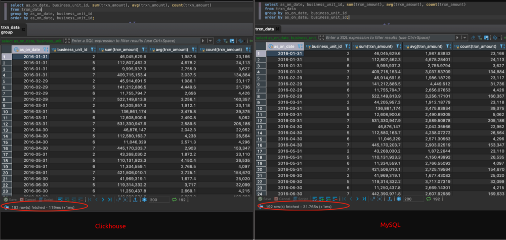
Task: Click Save button in MySQL window toolbar
Action: 265,199
